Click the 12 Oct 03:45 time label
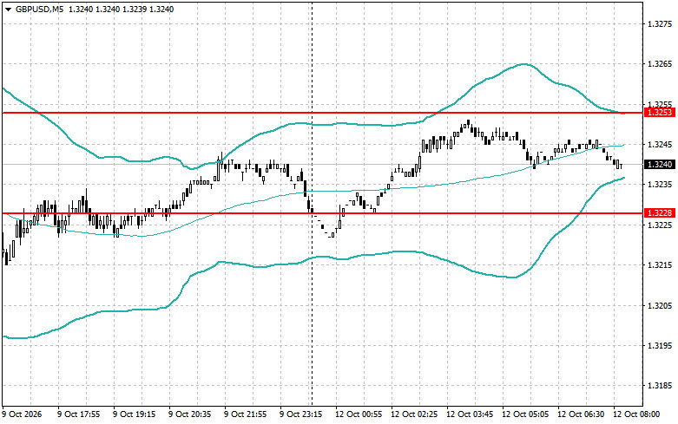This screenshot has width=678, height=424. pyautogui.click(x=470, y=414)
